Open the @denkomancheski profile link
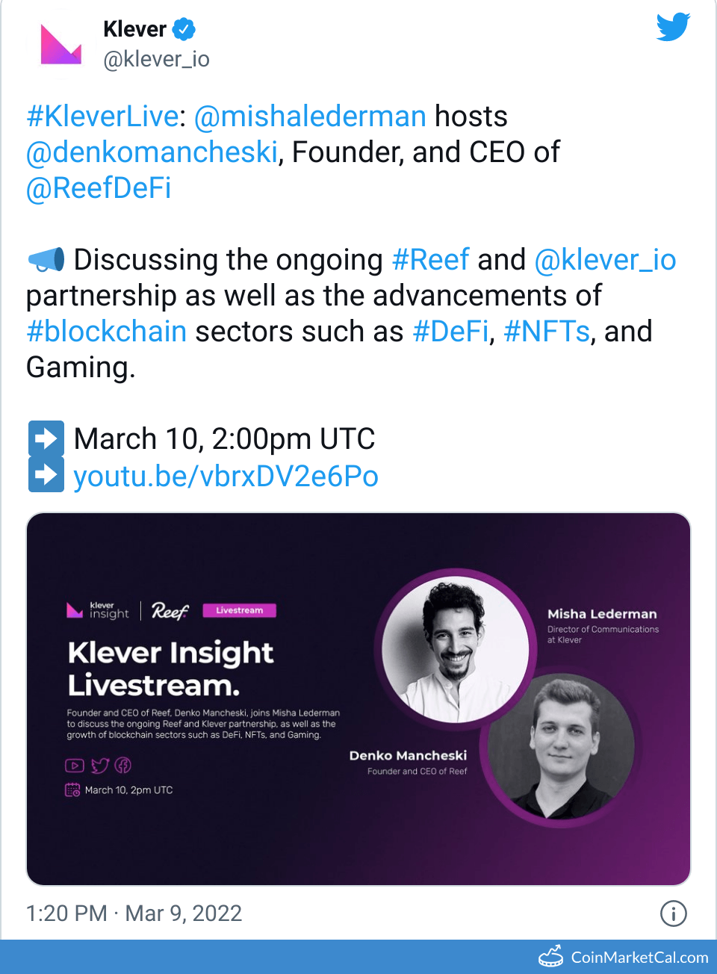 [151, 152]
